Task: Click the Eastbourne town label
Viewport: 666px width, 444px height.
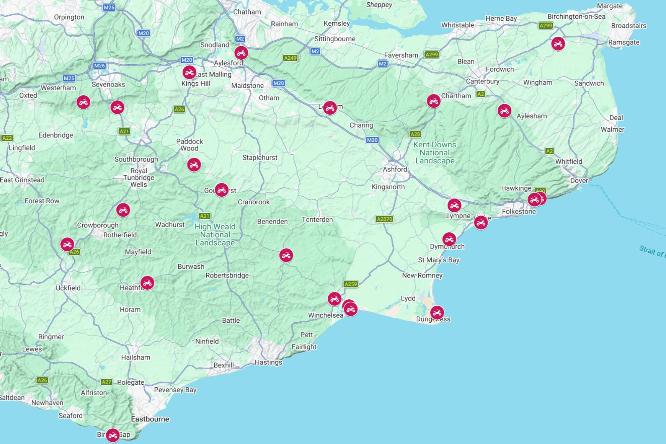Action: [150, 419]
